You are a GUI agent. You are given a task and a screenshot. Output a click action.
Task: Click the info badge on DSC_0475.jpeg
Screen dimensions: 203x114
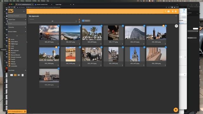coord(144,47)
